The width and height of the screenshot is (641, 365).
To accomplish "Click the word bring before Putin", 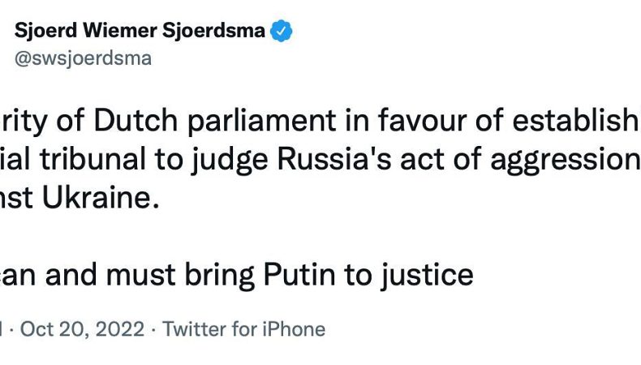I will (220, 277).
